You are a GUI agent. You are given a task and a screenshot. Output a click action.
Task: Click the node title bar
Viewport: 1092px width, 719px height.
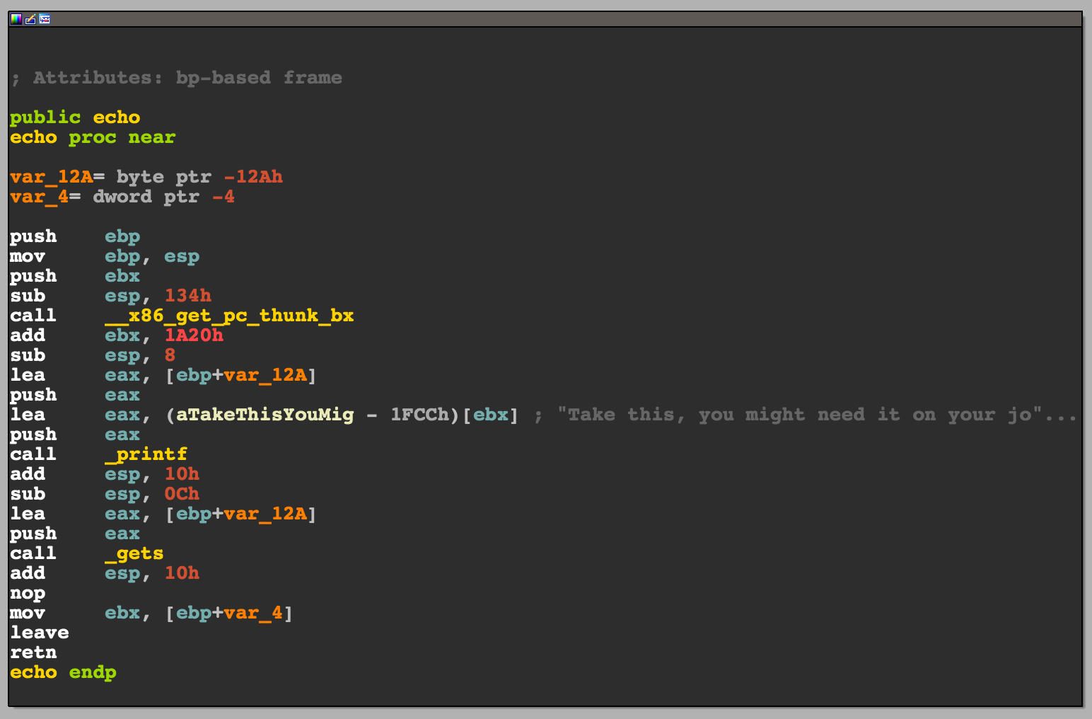click(x=545, y=19)
